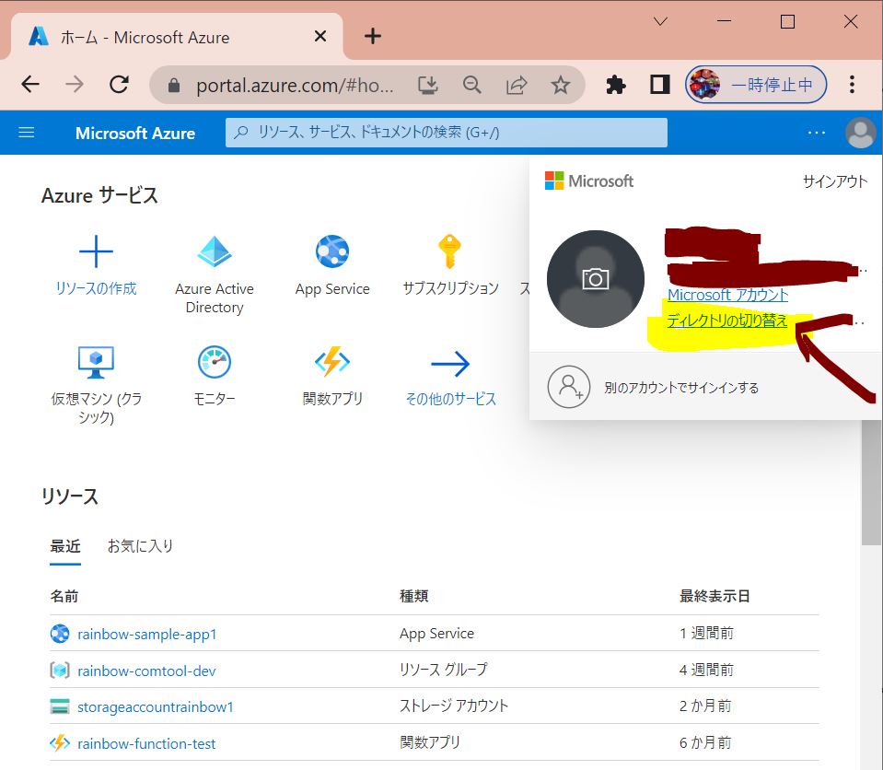Open the Azure portal hamburger menu
The image size is (883, 770).
tap(27, 133)
